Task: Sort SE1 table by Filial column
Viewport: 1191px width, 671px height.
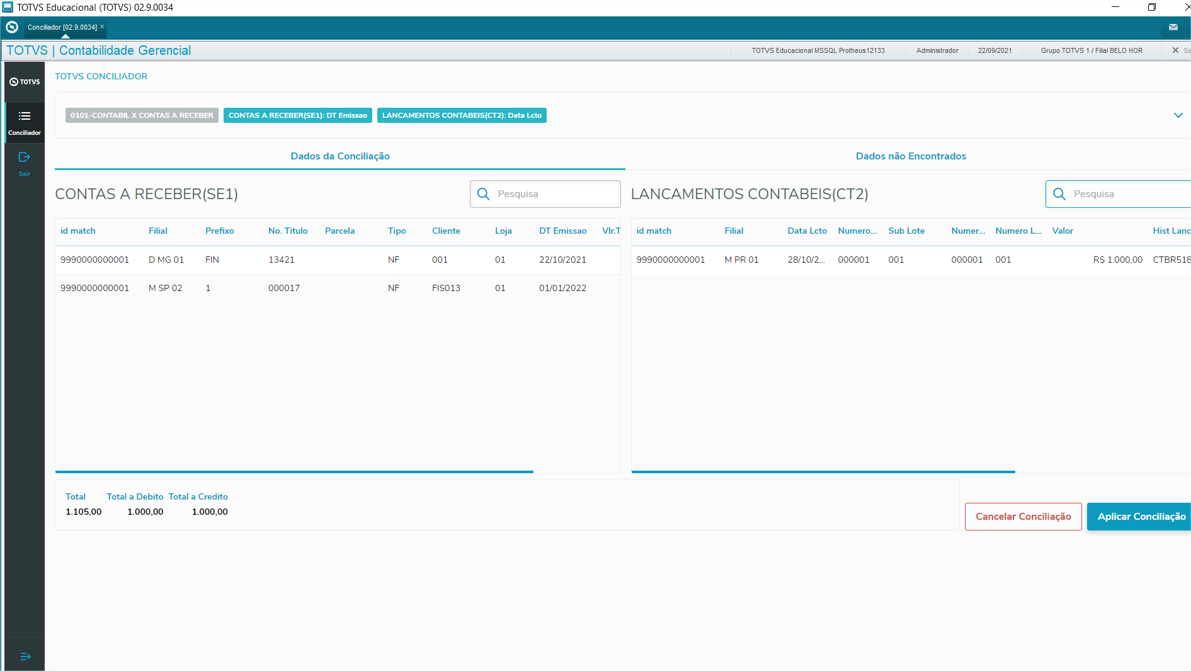Action: pos(158,231)
